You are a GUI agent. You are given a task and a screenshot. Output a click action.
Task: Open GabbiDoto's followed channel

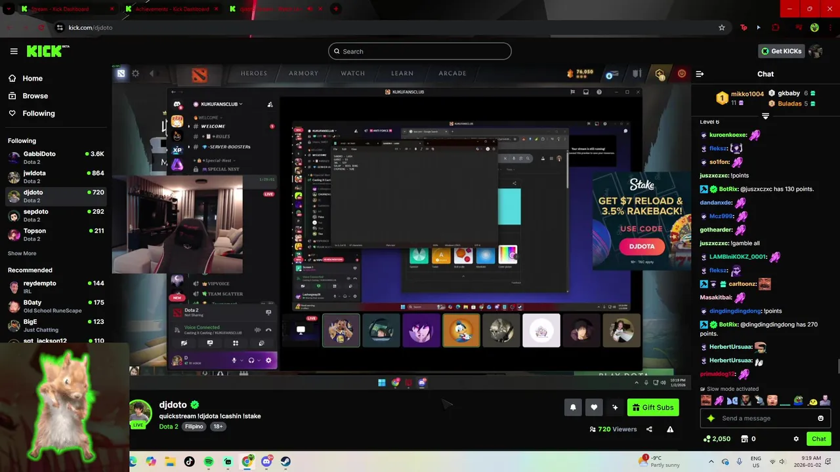tap(56, 157)
